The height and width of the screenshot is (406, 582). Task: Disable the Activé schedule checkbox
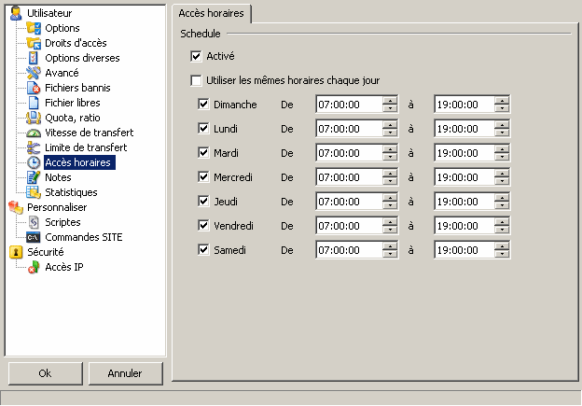pos(196,57)
